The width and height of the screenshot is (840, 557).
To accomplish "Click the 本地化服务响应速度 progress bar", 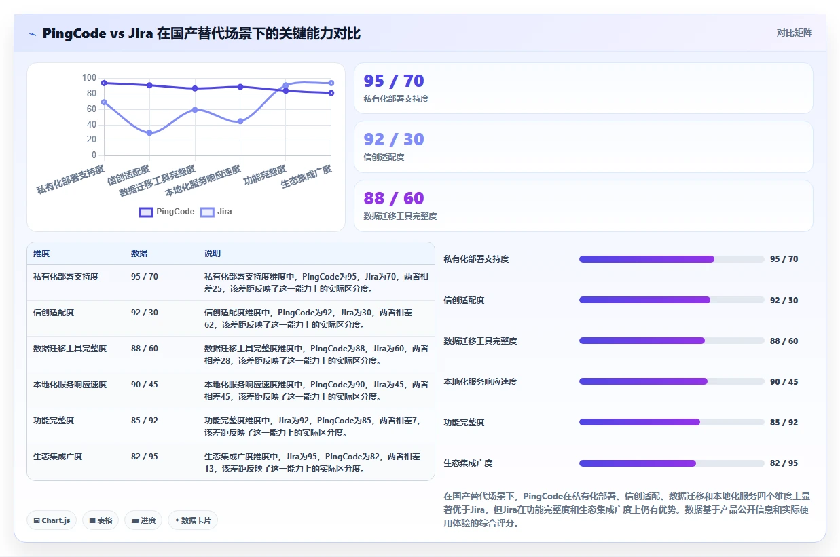I will (672, 381).
